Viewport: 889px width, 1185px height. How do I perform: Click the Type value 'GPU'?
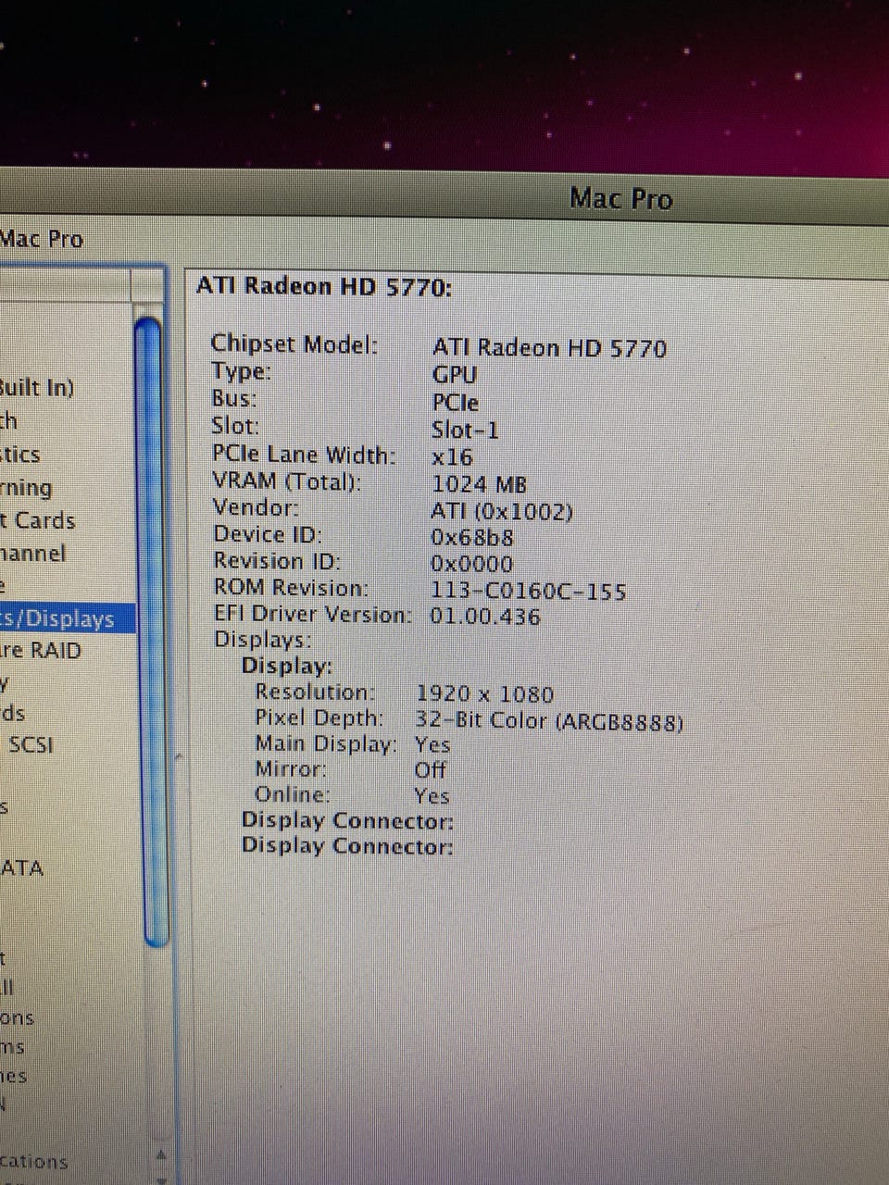coord(454,375)
